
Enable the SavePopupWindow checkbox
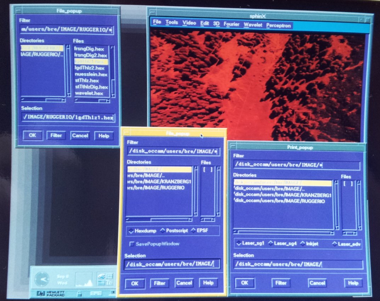pyautogui.click(x=132, y=244)
